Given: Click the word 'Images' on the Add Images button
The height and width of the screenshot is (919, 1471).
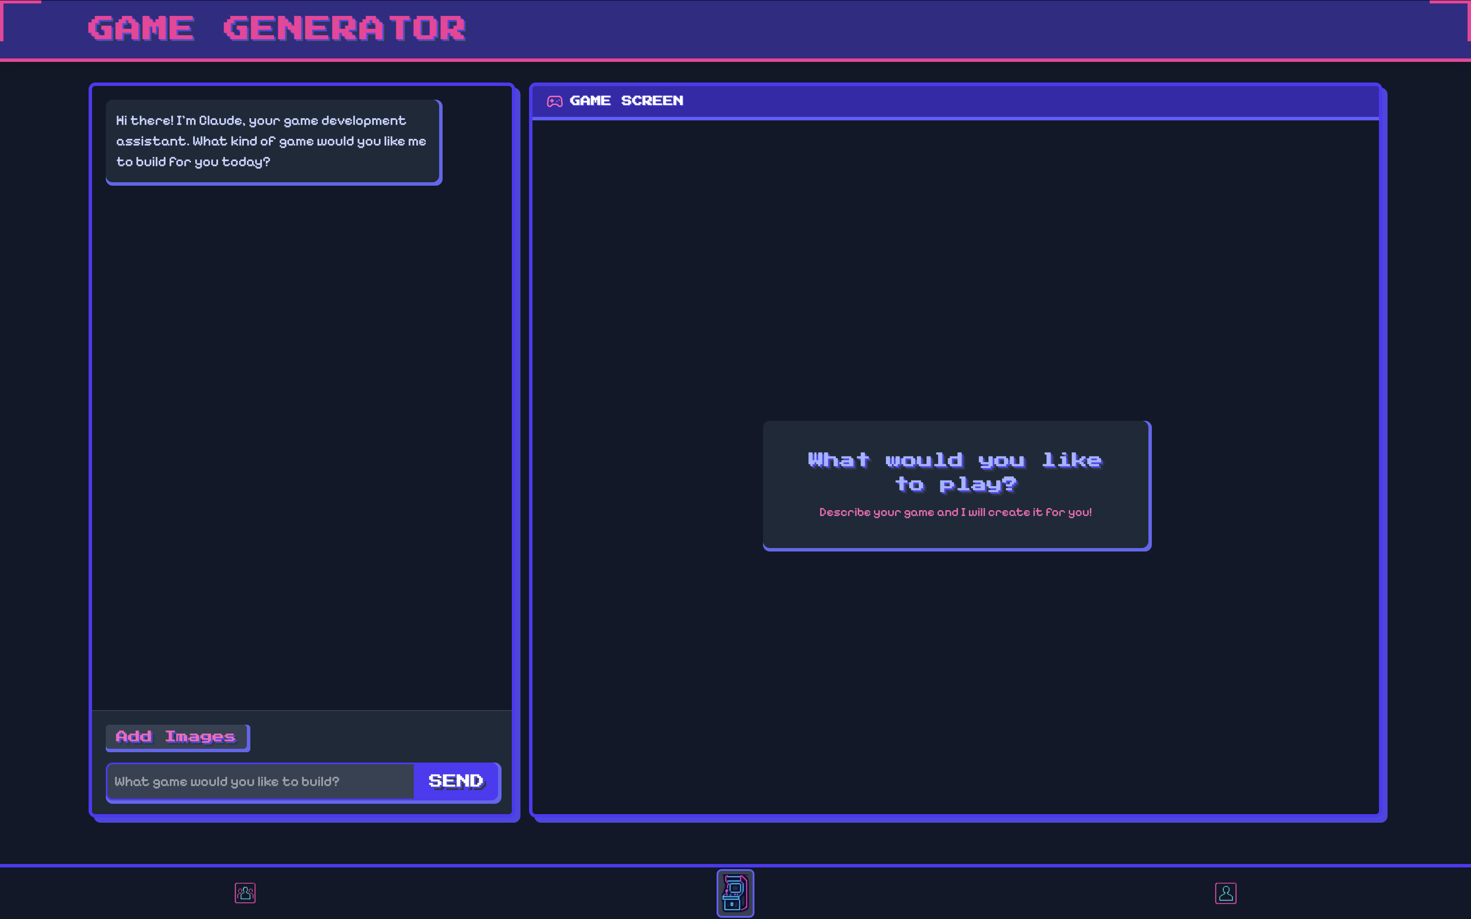Looking at the screenshot, I should pos(200,737).
